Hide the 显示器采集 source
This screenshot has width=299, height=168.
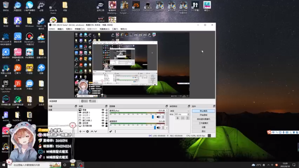pyautogui.click(x=103, y=126)
